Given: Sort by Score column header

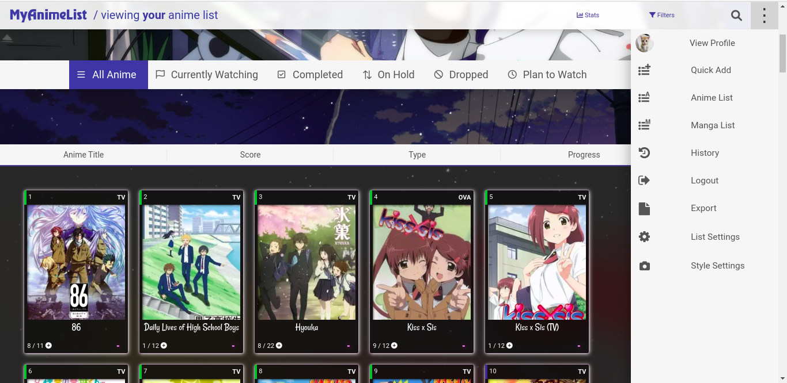Looking at the screenshot, I should [x=250, y=155].
